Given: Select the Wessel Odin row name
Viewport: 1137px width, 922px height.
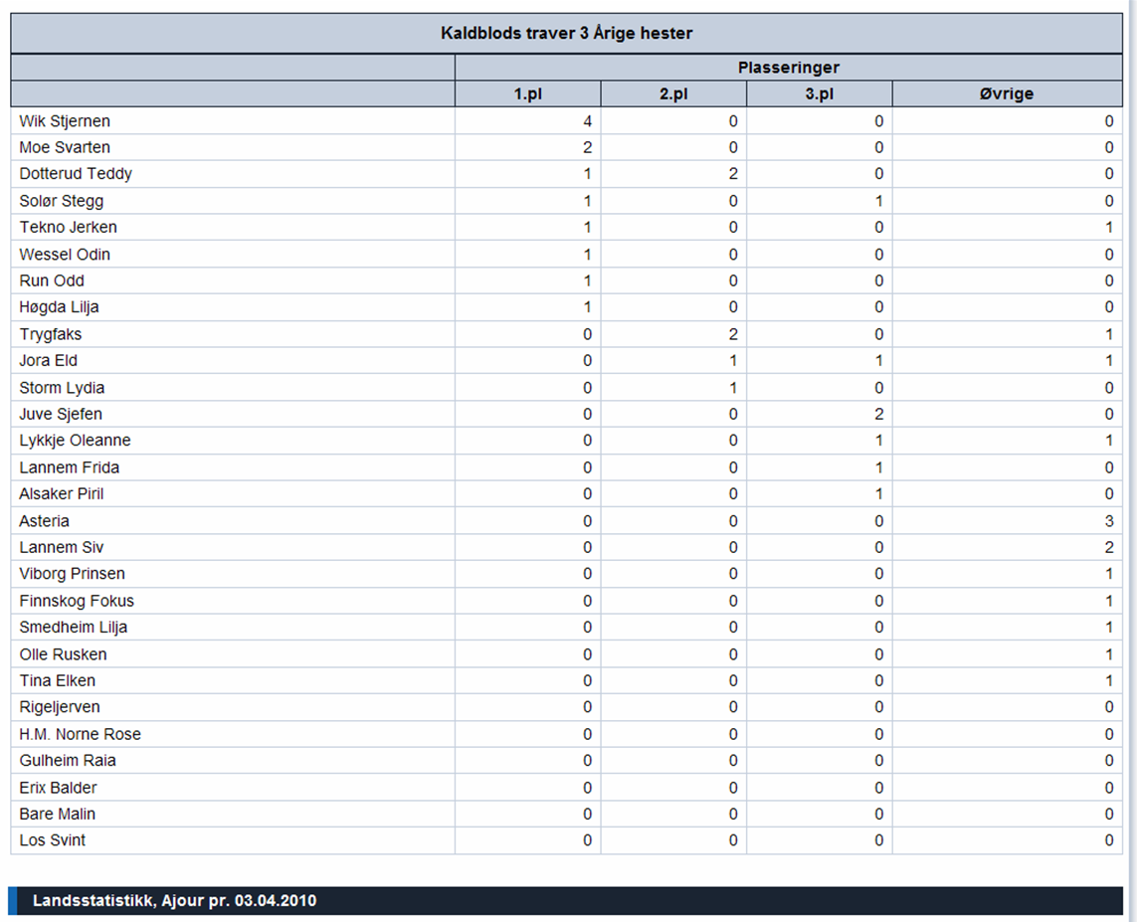Looking at the screenshot, I should (x=65, y=255).
